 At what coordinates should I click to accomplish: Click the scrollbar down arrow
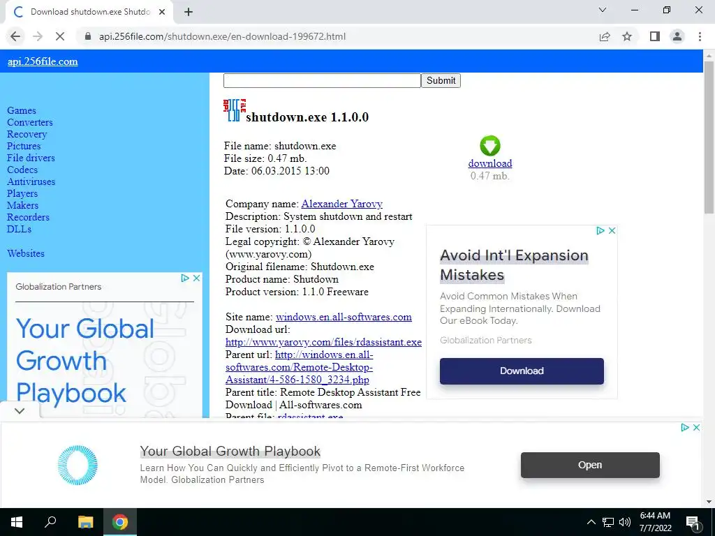(x=709, y=502)
